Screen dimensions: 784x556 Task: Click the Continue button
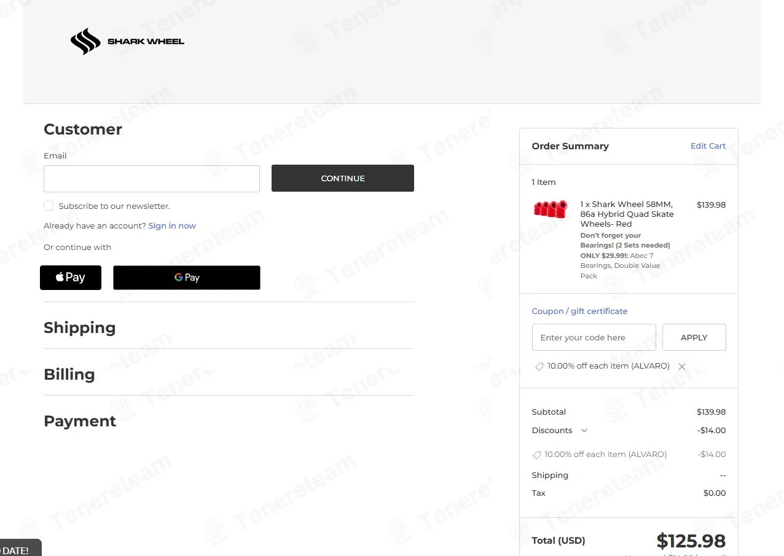coord(343,178)
